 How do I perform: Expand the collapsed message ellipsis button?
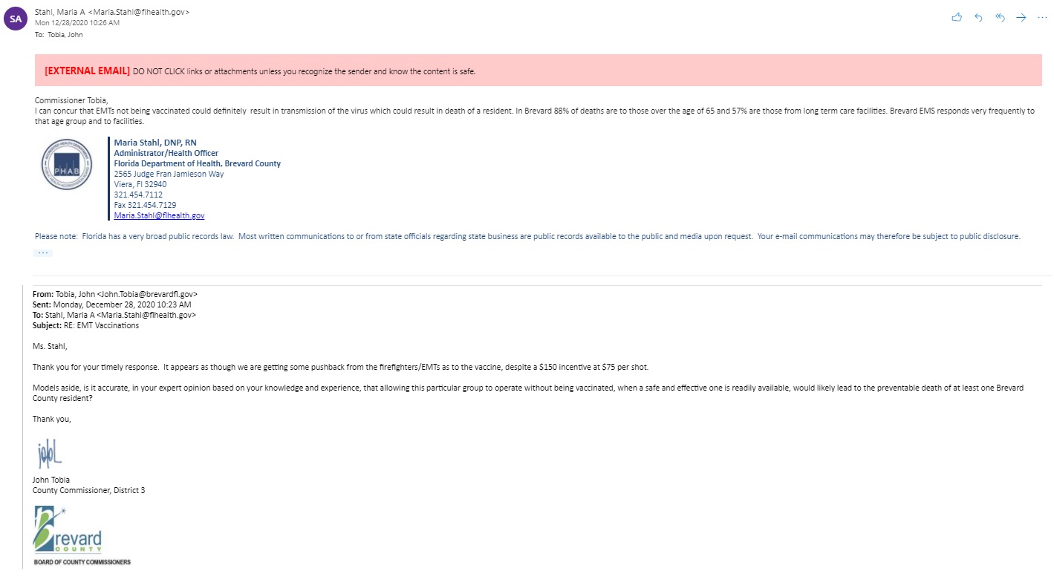pyautogui.click(x=43, y=252)
